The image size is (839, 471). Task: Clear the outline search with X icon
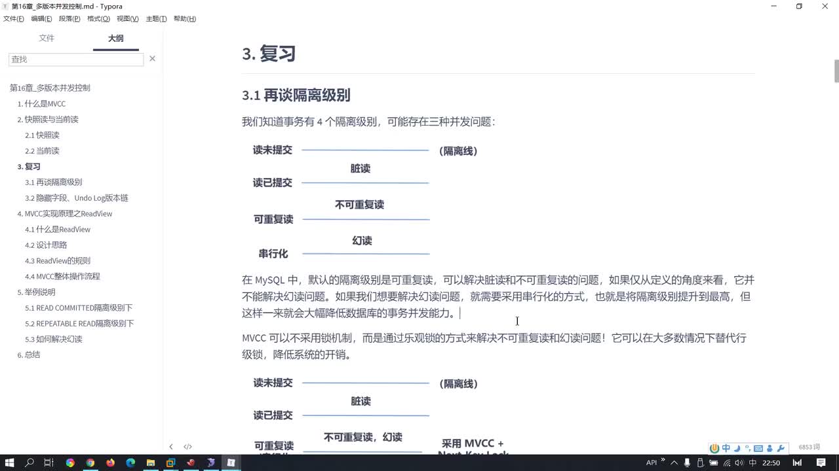(x=153, y=59)
